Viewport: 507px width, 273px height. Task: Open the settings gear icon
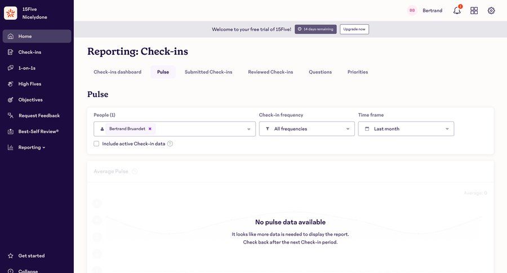(x=491, y=11)
